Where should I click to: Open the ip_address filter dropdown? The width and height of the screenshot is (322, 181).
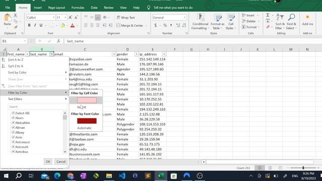coord(164,54)
